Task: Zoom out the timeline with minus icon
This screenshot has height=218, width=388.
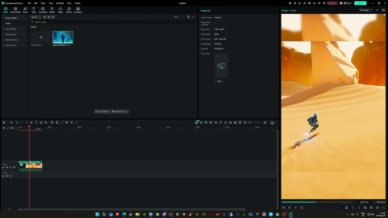Action: tap(245, 123)
